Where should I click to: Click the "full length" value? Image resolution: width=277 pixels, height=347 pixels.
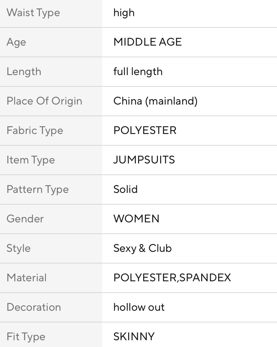click(138, 72)
